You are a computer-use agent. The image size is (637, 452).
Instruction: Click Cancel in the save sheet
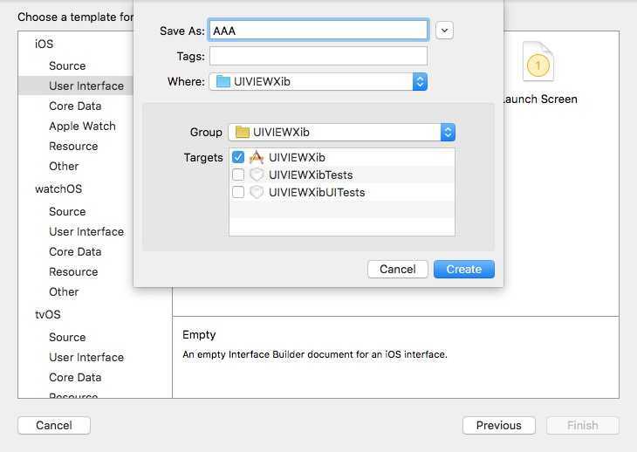397,270
